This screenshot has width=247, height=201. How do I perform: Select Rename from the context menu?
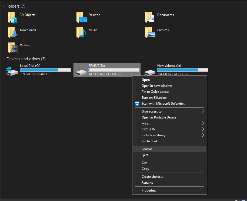pyautogui.click(x=170, y=183)
